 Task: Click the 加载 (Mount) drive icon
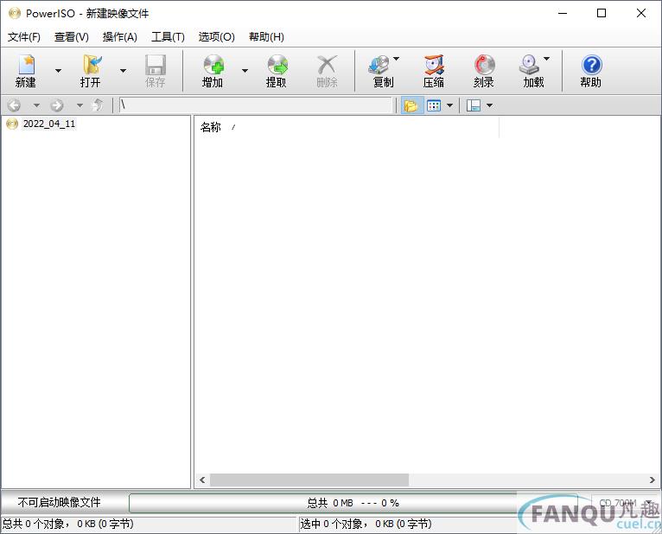point(531,71)
